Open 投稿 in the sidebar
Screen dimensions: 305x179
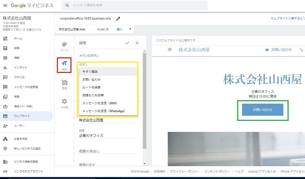[x=17, y=48]
